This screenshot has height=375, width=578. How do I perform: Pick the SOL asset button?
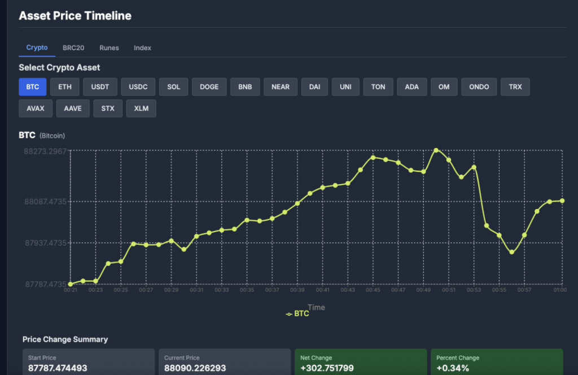[x=174, y=87]
